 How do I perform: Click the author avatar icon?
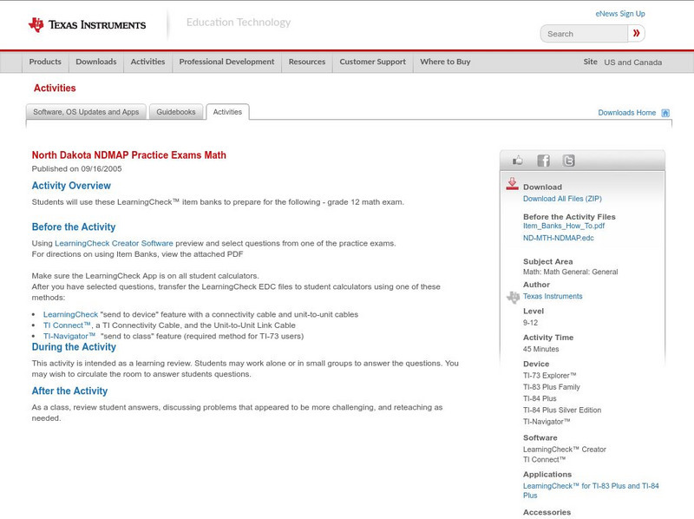tap(514, 295)
